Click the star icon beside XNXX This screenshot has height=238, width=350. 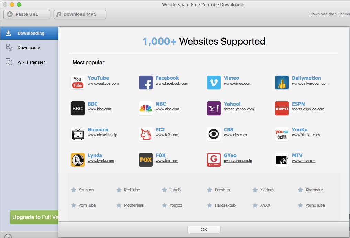point(255,205)
